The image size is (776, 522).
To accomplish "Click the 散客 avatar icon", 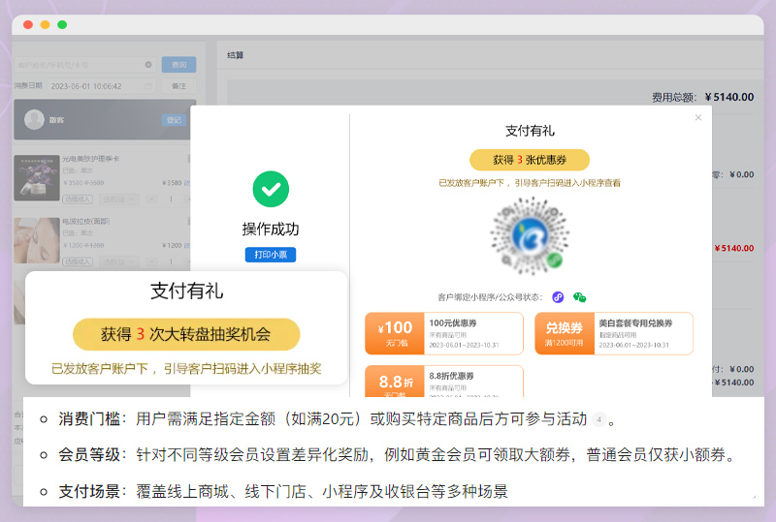I will [34, 120].
